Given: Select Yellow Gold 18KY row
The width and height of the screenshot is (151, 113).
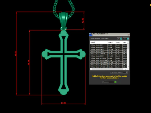Looking at the screenshot, I should [x=109, y=51].
